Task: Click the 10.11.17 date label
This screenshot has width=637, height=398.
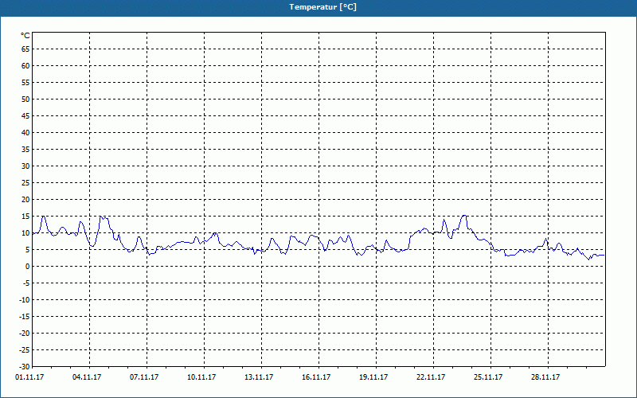Action: pyautogui.click(x=201, y=377)
